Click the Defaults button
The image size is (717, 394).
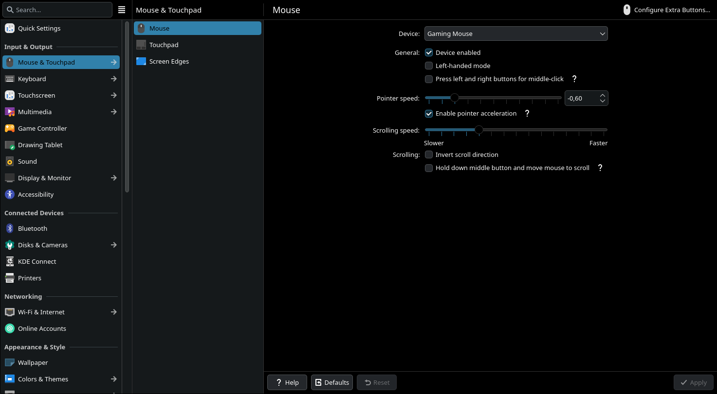click(x=332, y=382)
